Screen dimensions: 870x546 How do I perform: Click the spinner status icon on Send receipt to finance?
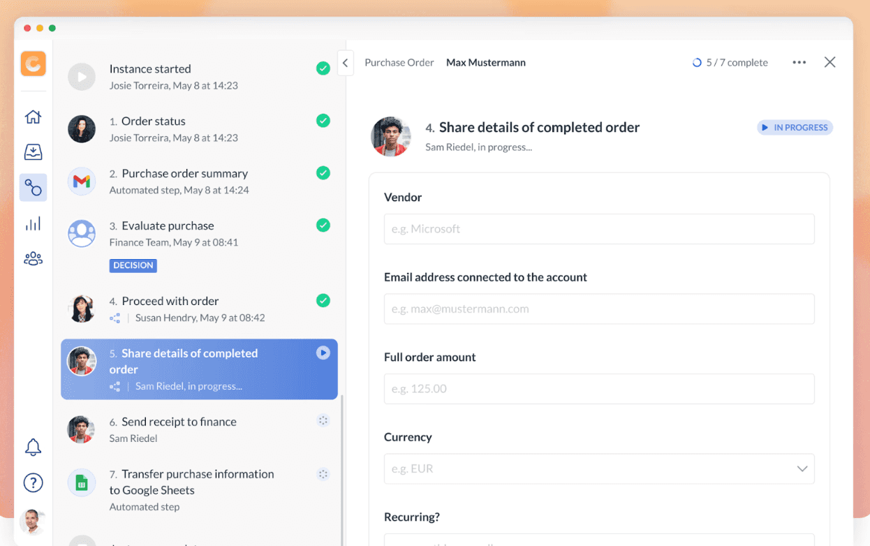(x=323, y=420)
